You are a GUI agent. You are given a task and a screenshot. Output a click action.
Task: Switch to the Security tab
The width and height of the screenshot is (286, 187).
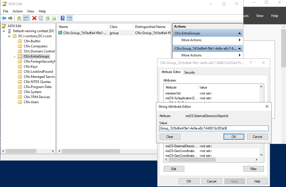click(189, 72)
